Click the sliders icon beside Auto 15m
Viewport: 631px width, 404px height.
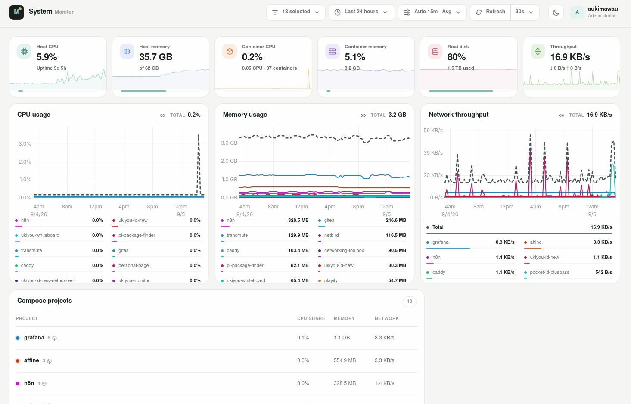[407, 12]
